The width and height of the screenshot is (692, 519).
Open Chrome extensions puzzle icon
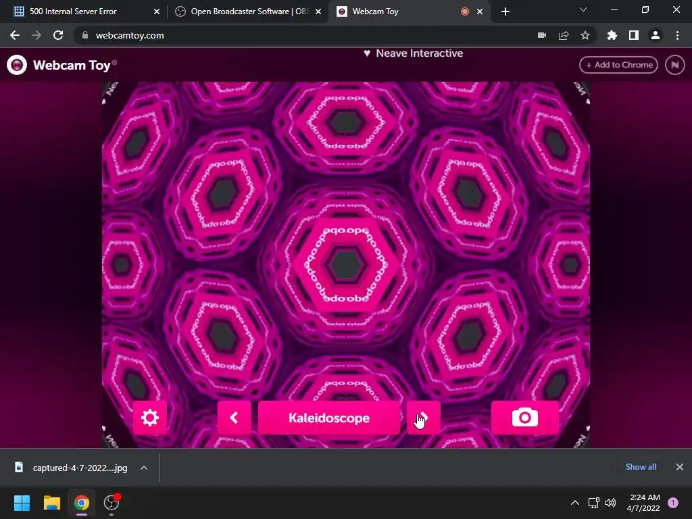click(x=612, y=35)
